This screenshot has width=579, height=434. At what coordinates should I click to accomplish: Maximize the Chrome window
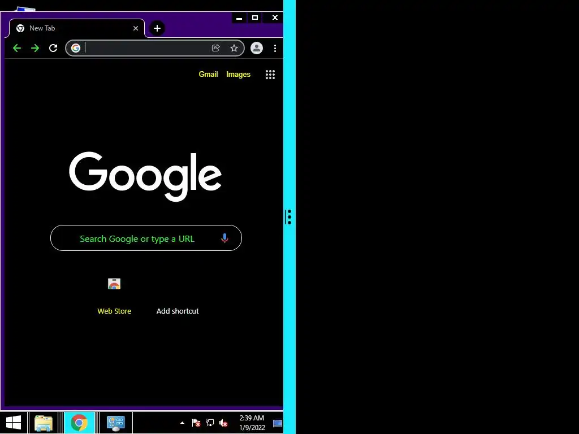(x=255, y=18)
